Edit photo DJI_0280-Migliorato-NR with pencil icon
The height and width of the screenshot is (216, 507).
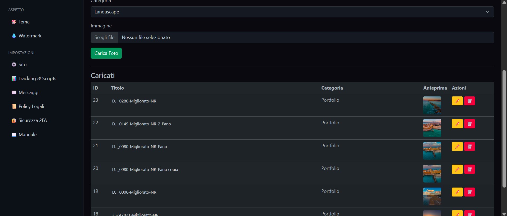457,101
